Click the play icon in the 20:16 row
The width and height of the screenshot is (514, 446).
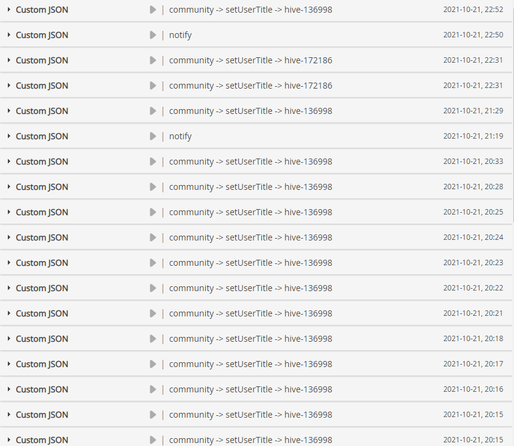pos(153,389)
